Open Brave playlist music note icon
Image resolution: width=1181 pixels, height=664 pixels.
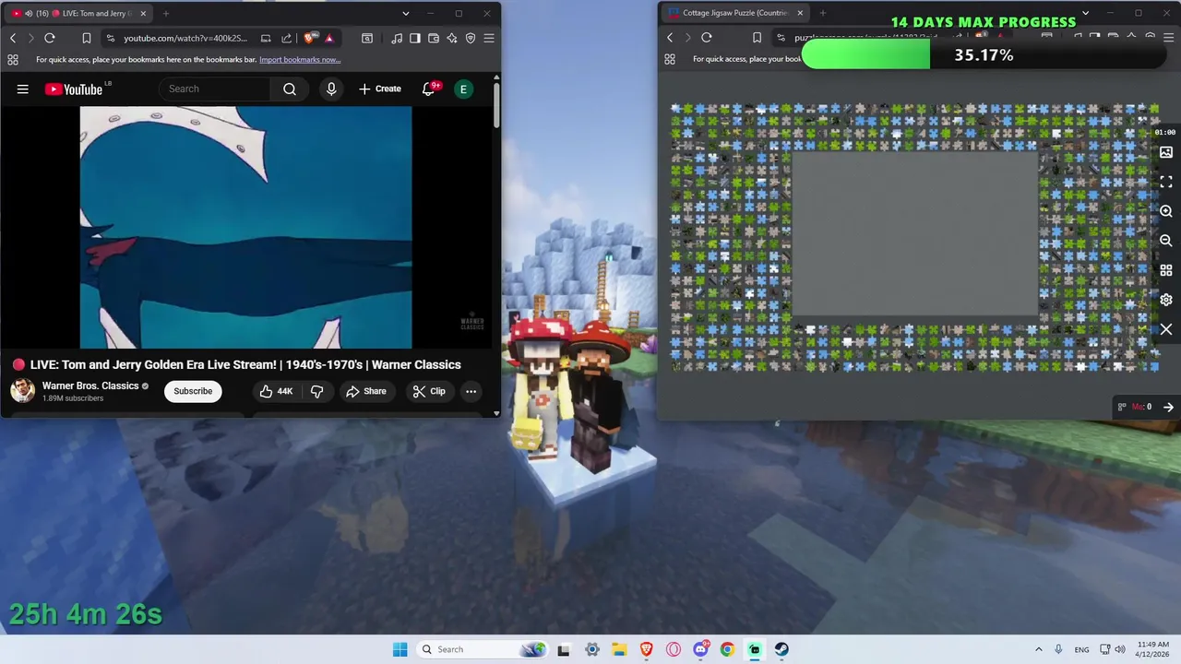(x=396, y=38)
